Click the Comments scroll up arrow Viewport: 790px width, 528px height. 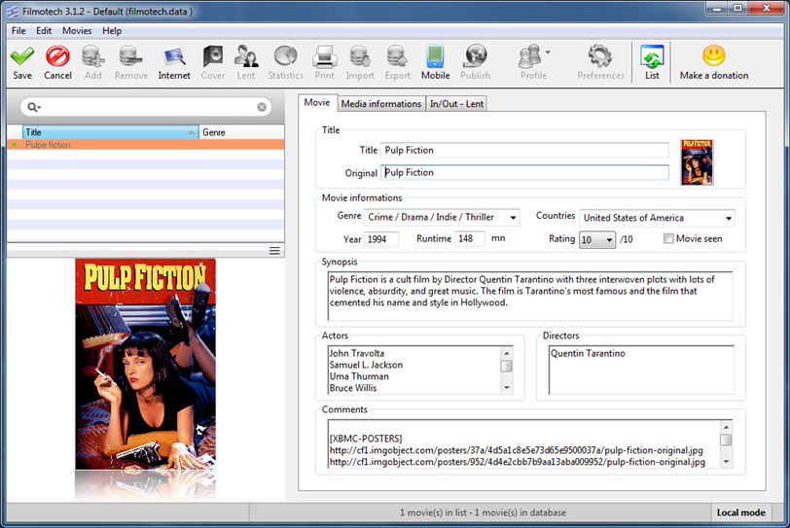point(726,427)
